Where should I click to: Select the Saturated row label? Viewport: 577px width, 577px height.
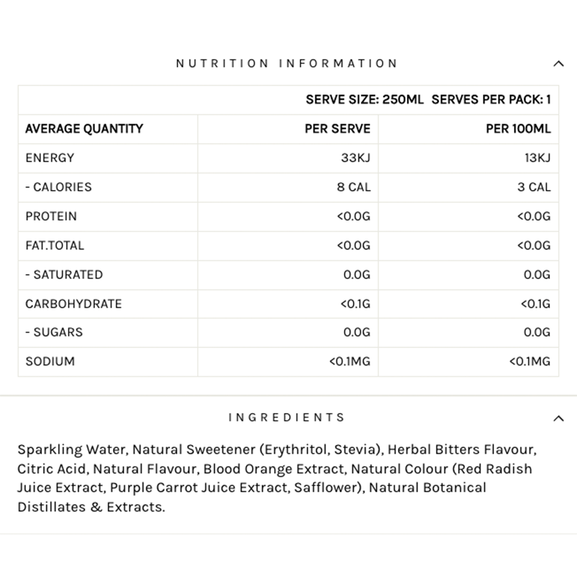[x=64, y=275]
